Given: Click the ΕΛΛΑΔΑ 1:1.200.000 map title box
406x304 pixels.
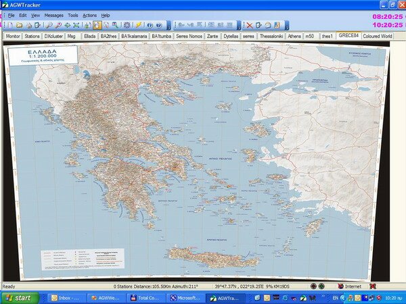Looking at the screenshot, I should [x=43, y=55].
